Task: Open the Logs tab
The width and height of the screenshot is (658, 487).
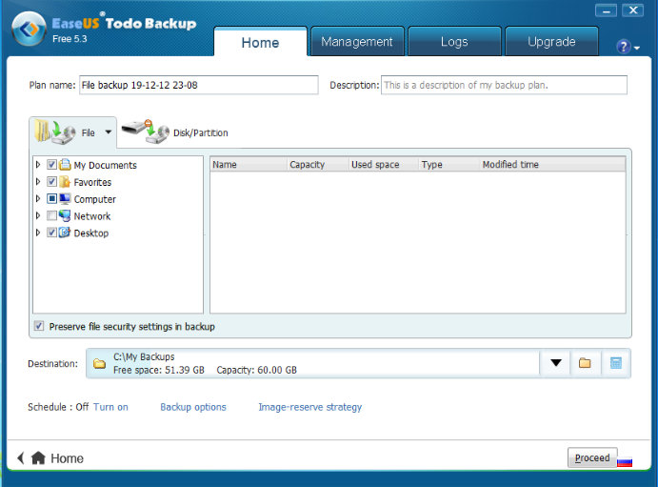Action: (454, 42)
